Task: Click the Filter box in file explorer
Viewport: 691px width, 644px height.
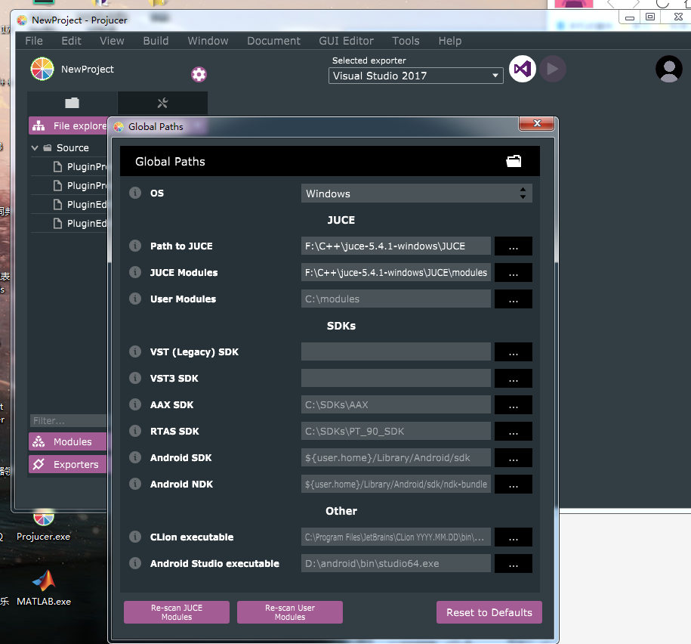Action: pyautogui.click(x=68, y=420)
